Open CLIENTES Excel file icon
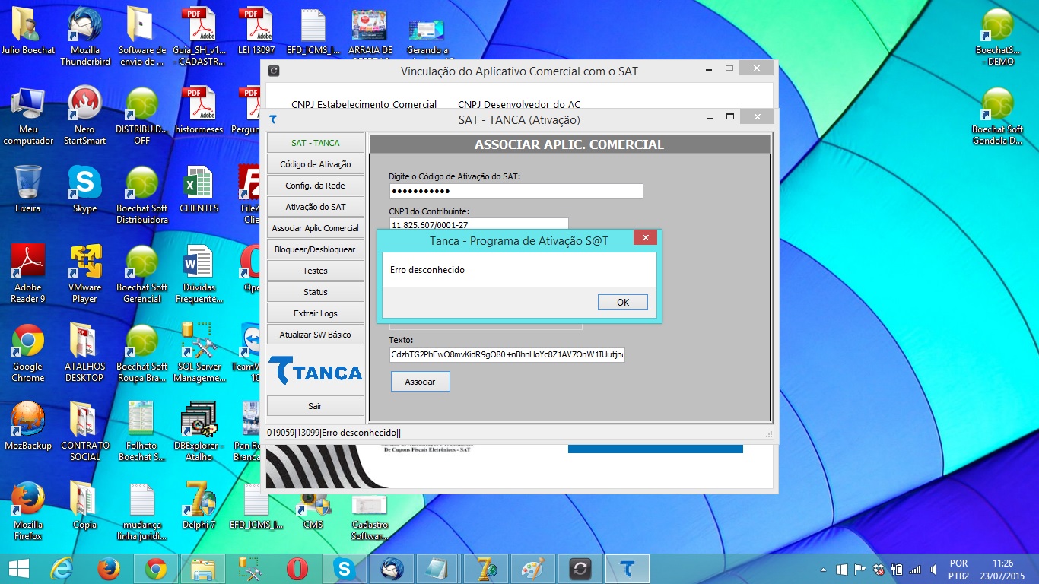1039x584 pixels. tap(199, 189)
